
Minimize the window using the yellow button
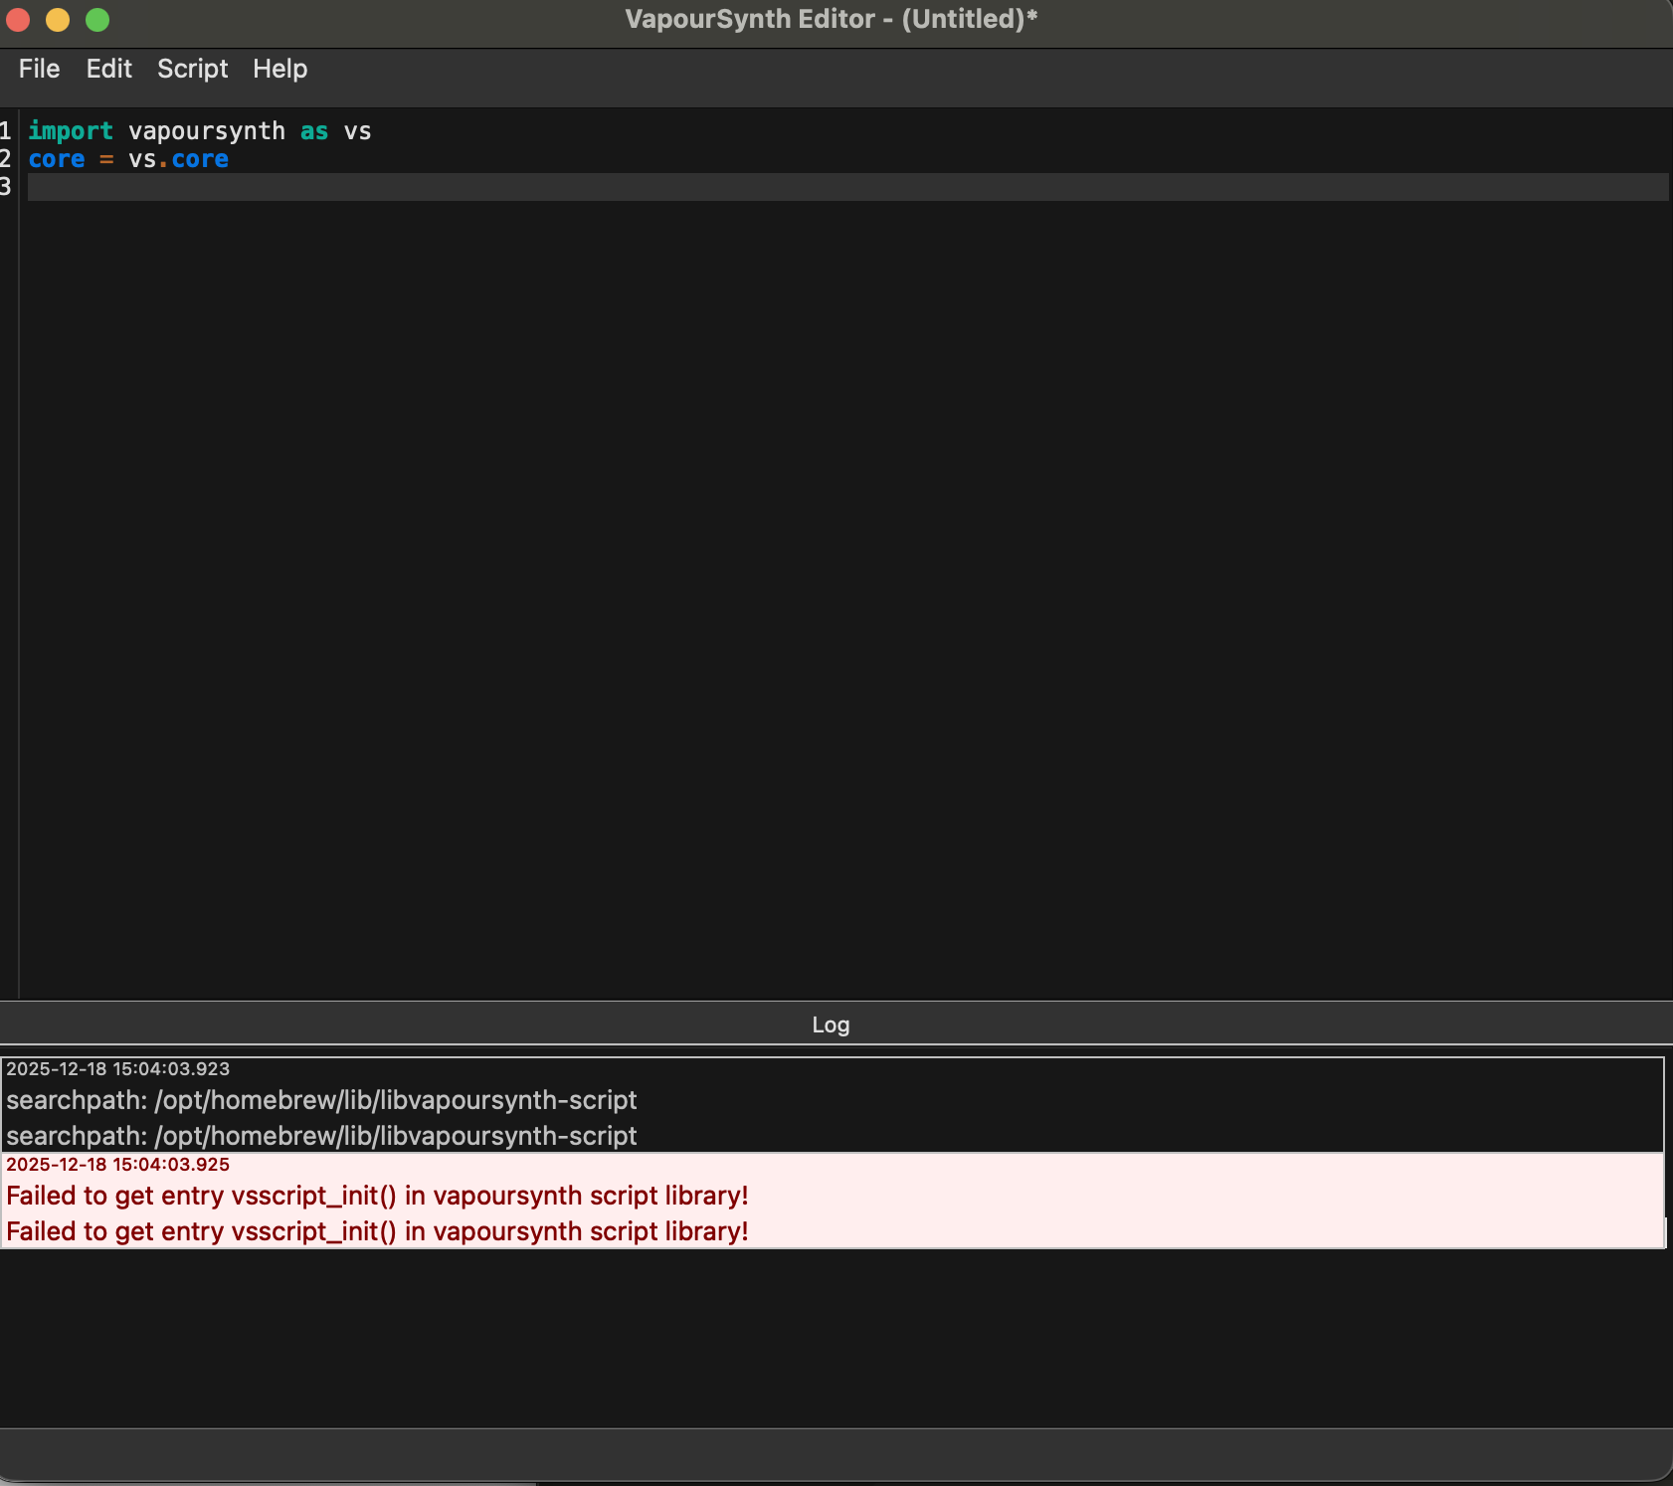tap(58, 20)
